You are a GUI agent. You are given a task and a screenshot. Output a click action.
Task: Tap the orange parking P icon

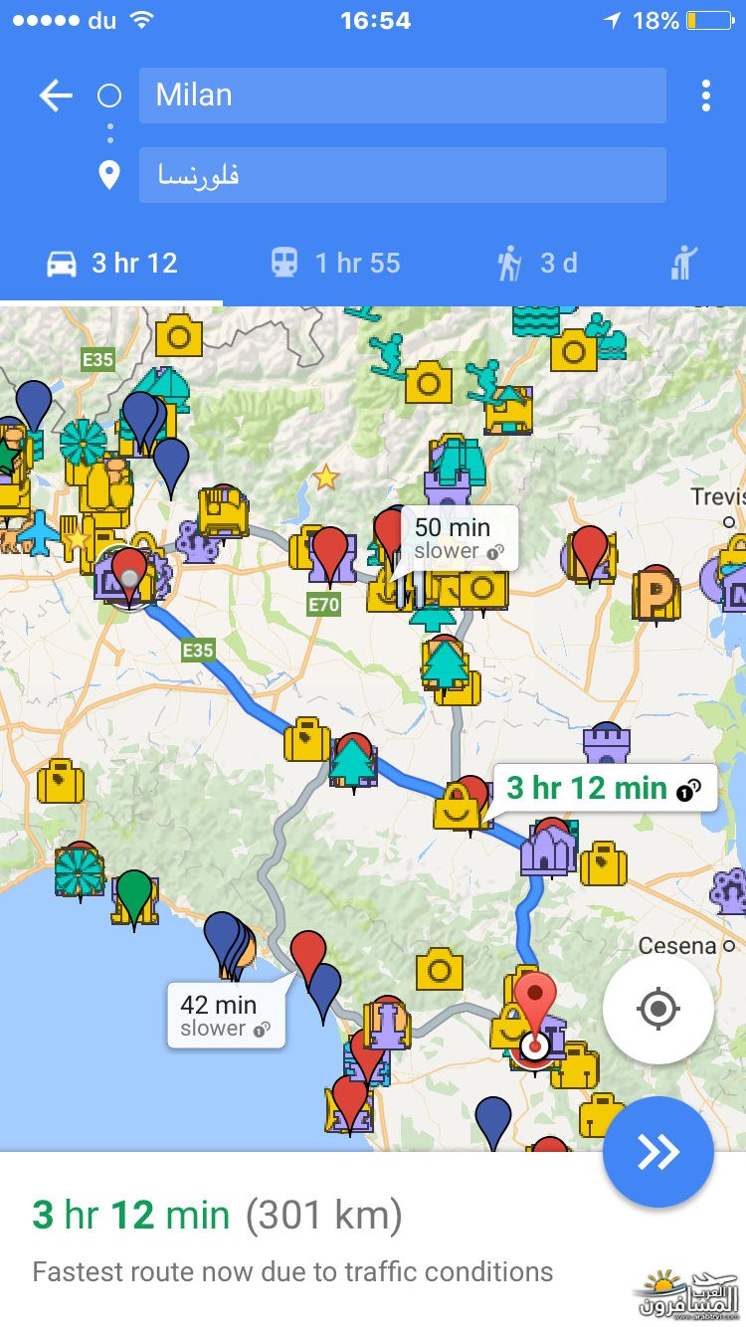[654, 595]
